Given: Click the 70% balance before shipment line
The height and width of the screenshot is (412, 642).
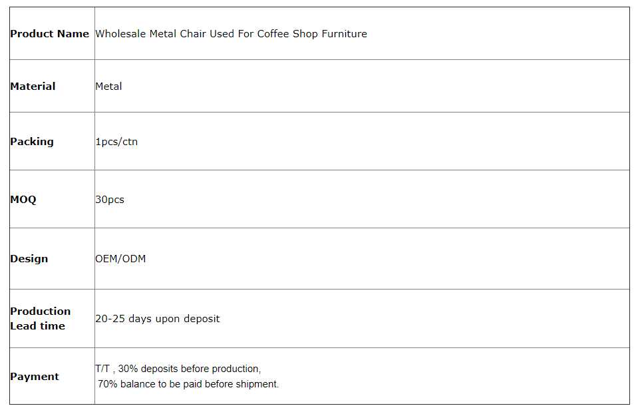Looking at the screenshot, I should coord(188,384).
